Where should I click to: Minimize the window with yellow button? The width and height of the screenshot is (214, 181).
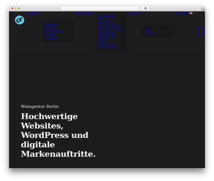point(15,9)
